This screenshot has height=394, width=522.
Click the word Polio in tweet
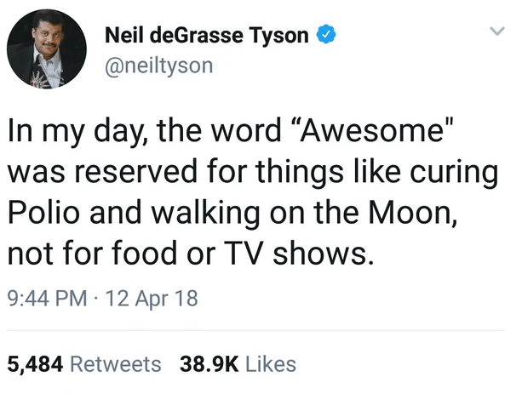tap(43, 213)
